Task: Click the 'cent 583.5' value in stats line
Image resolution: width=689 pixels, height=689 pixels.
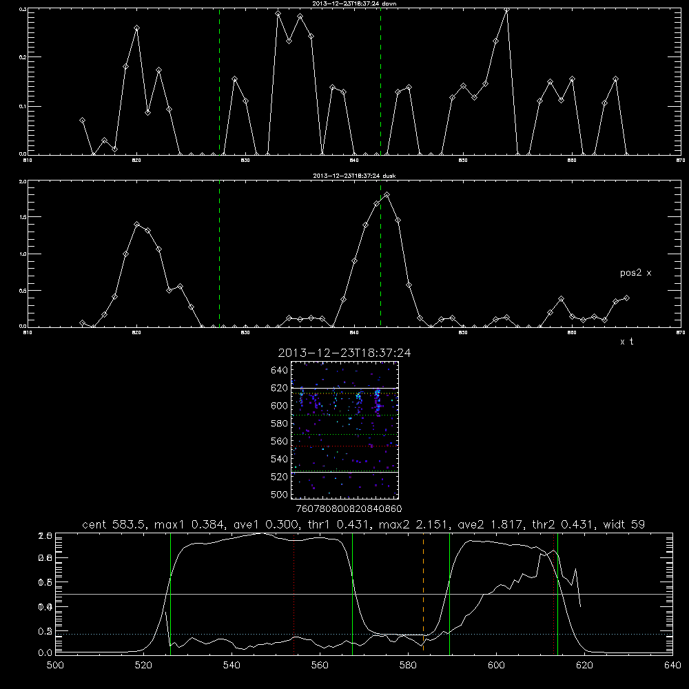Action: coord(114,524)
